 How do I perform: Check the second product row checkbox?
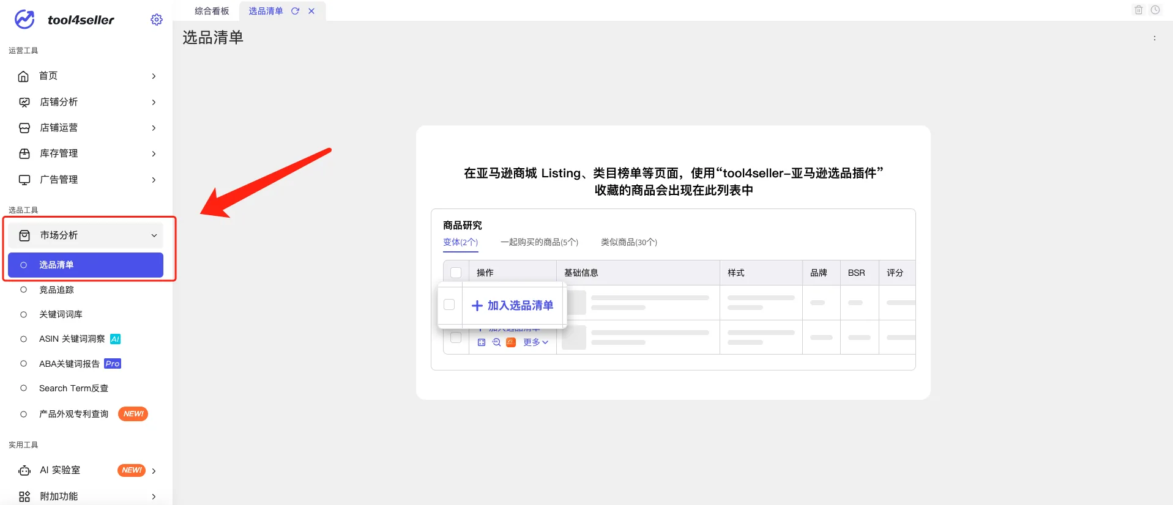click(456, 337)
